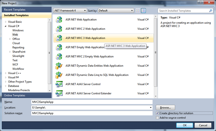This screenshot has height=131, width=216.
Task: Click the OK button
Action: click(185, 125)
